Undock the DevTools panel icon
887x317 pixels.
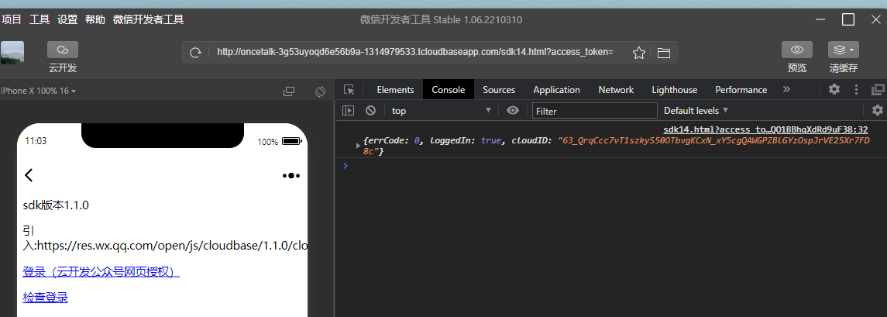[878, 89]
